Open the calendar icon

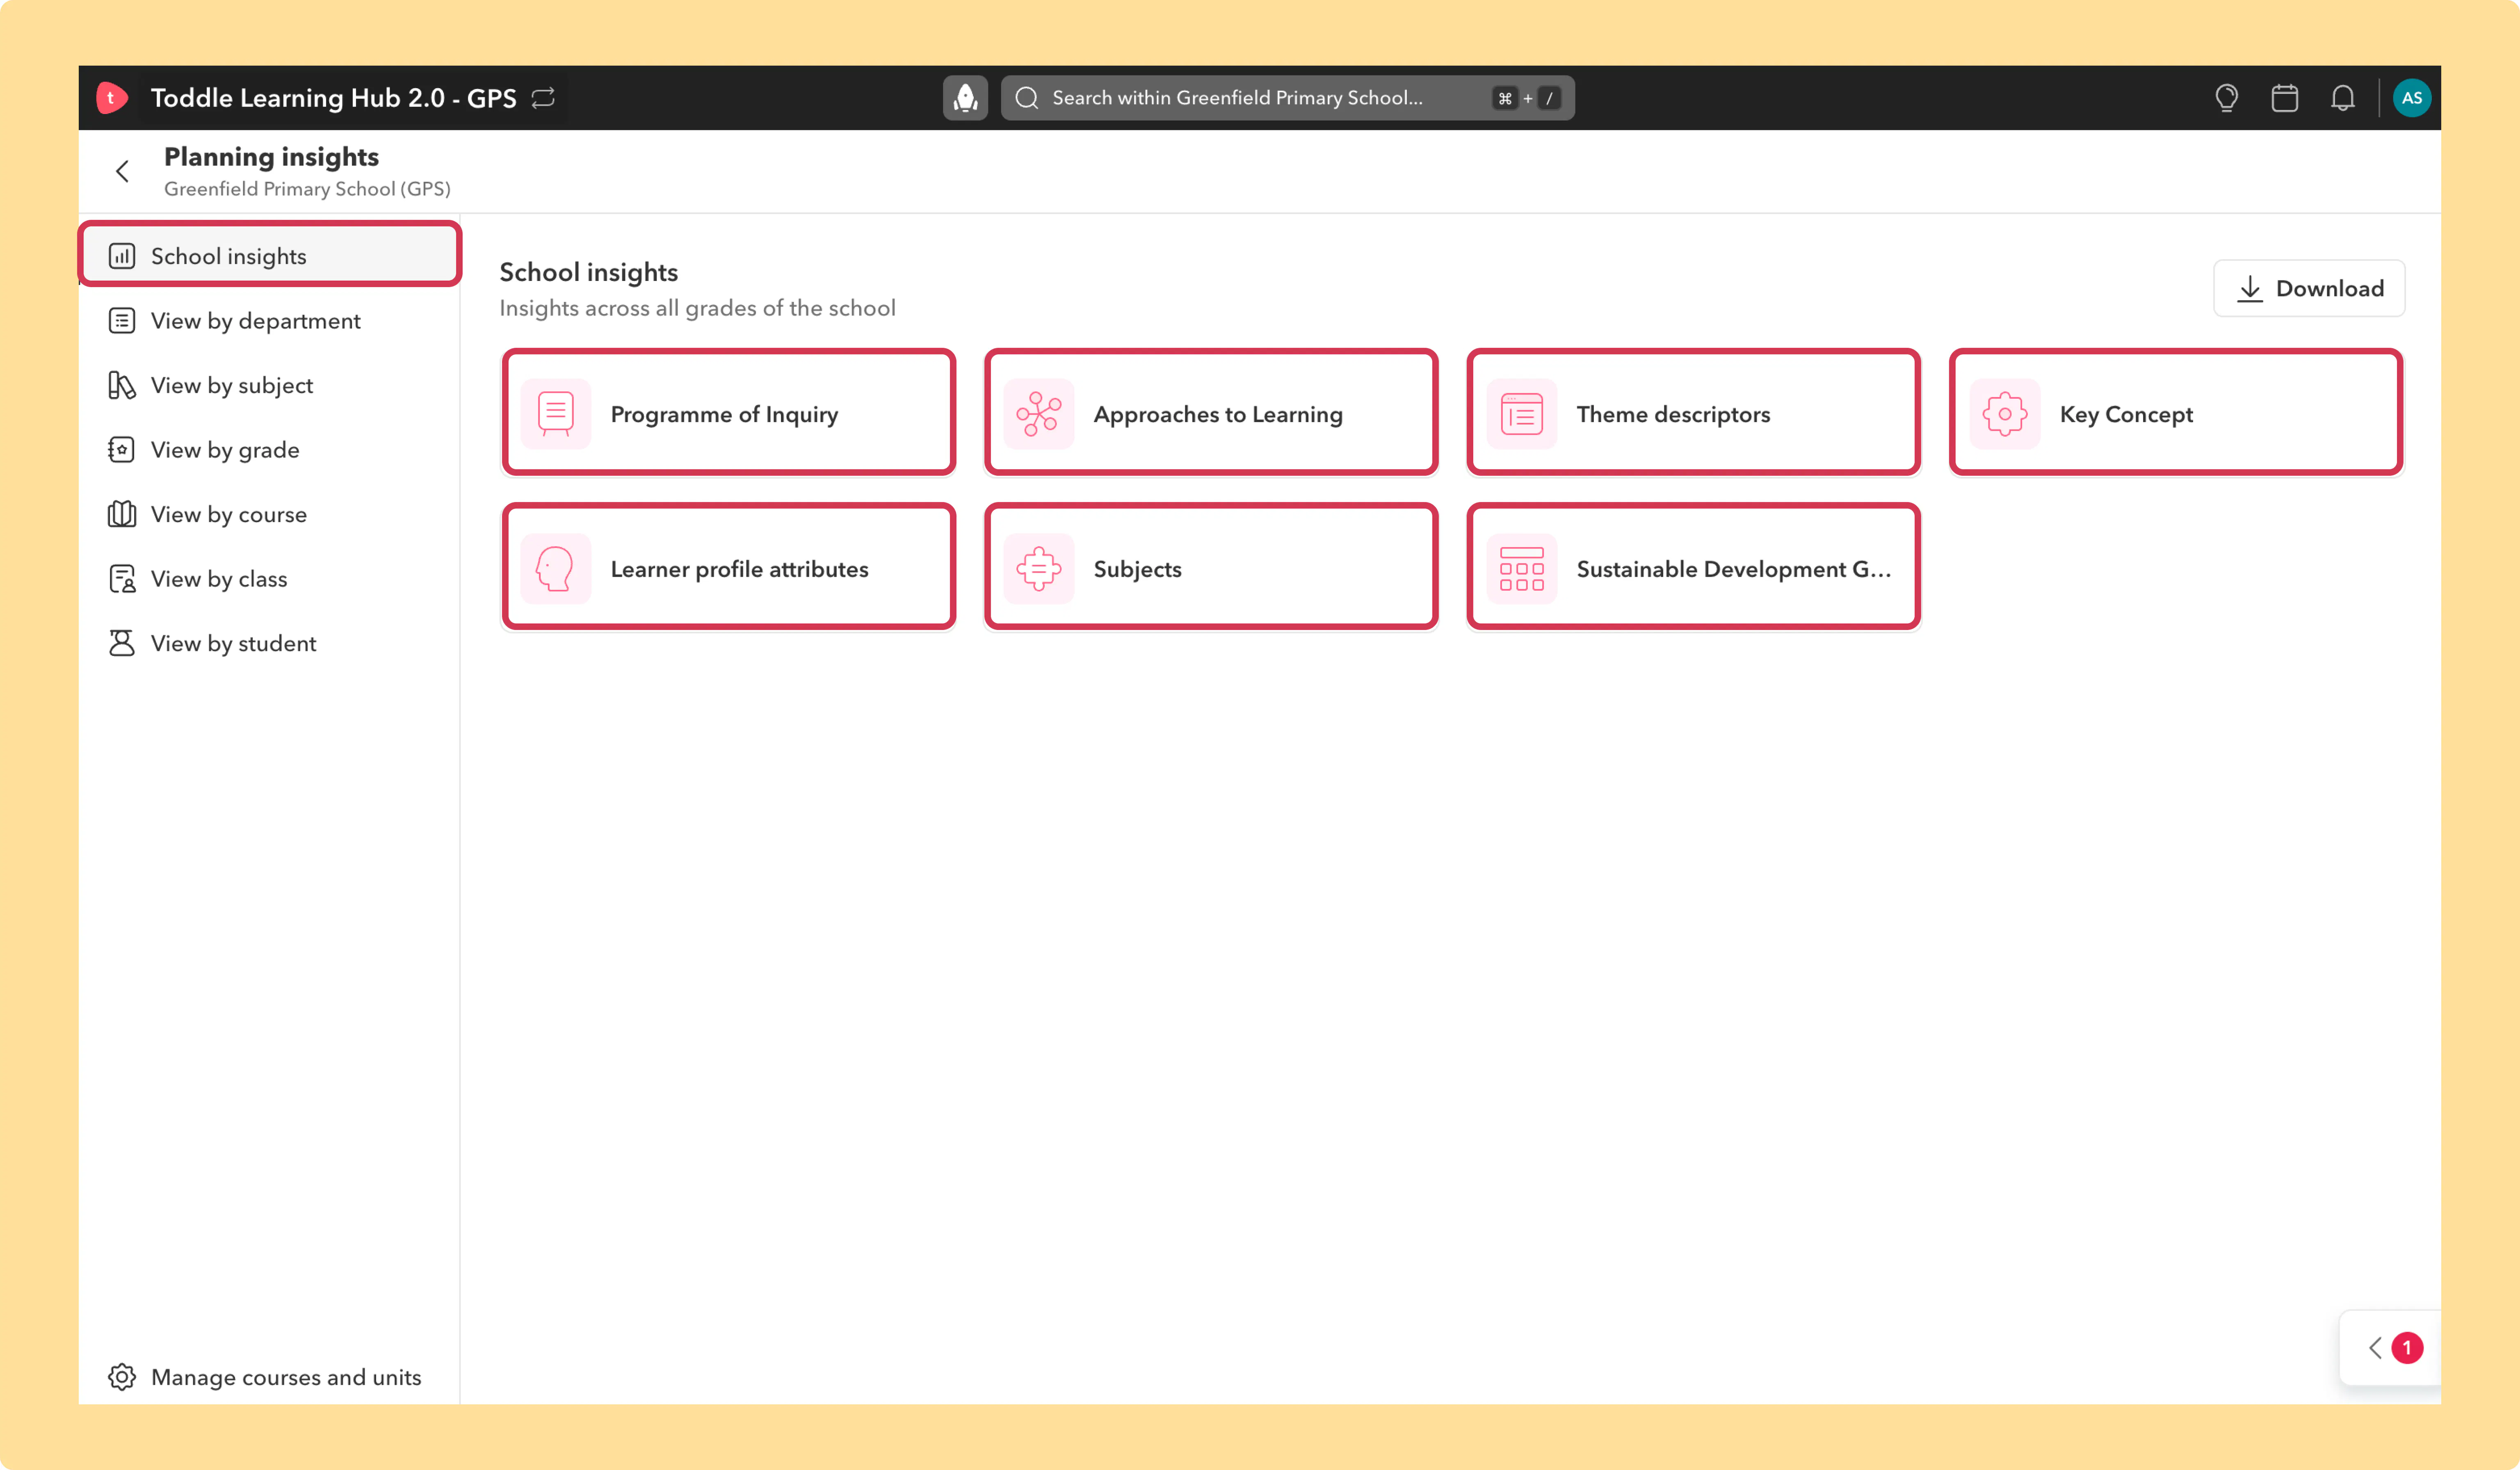click(2284, 98)
